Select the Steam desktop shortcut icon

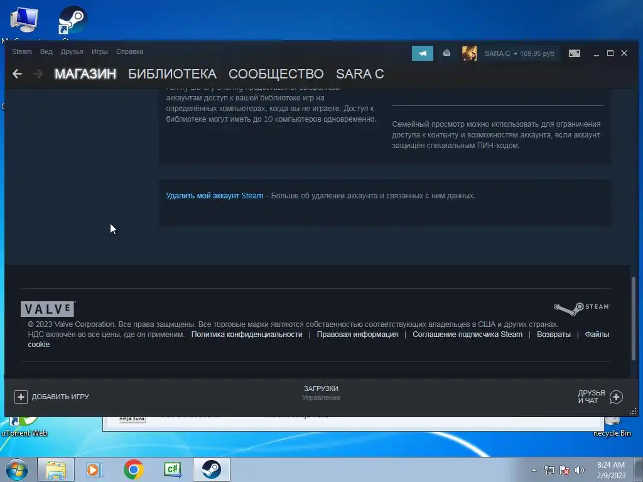point(73,21)
